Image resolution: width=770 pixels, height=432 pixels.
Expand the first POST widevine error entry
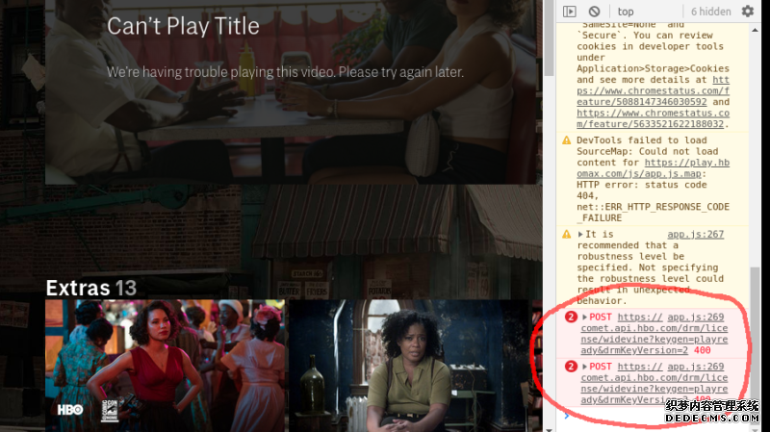584,318
